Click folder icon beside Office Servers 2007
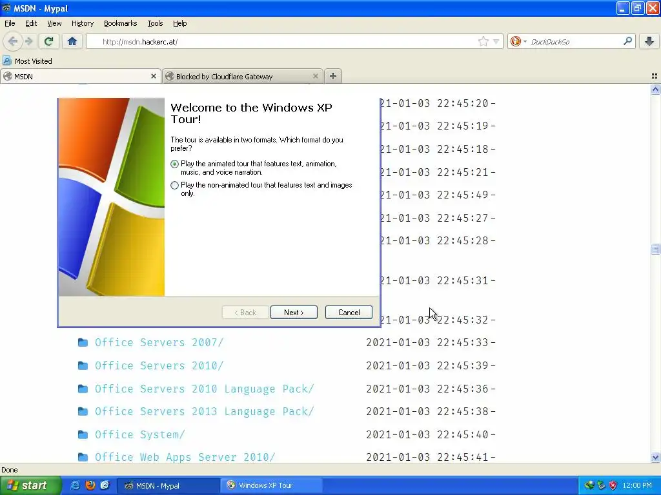The width and height of the screenshot is (661, 495). (x=83, y=343)
